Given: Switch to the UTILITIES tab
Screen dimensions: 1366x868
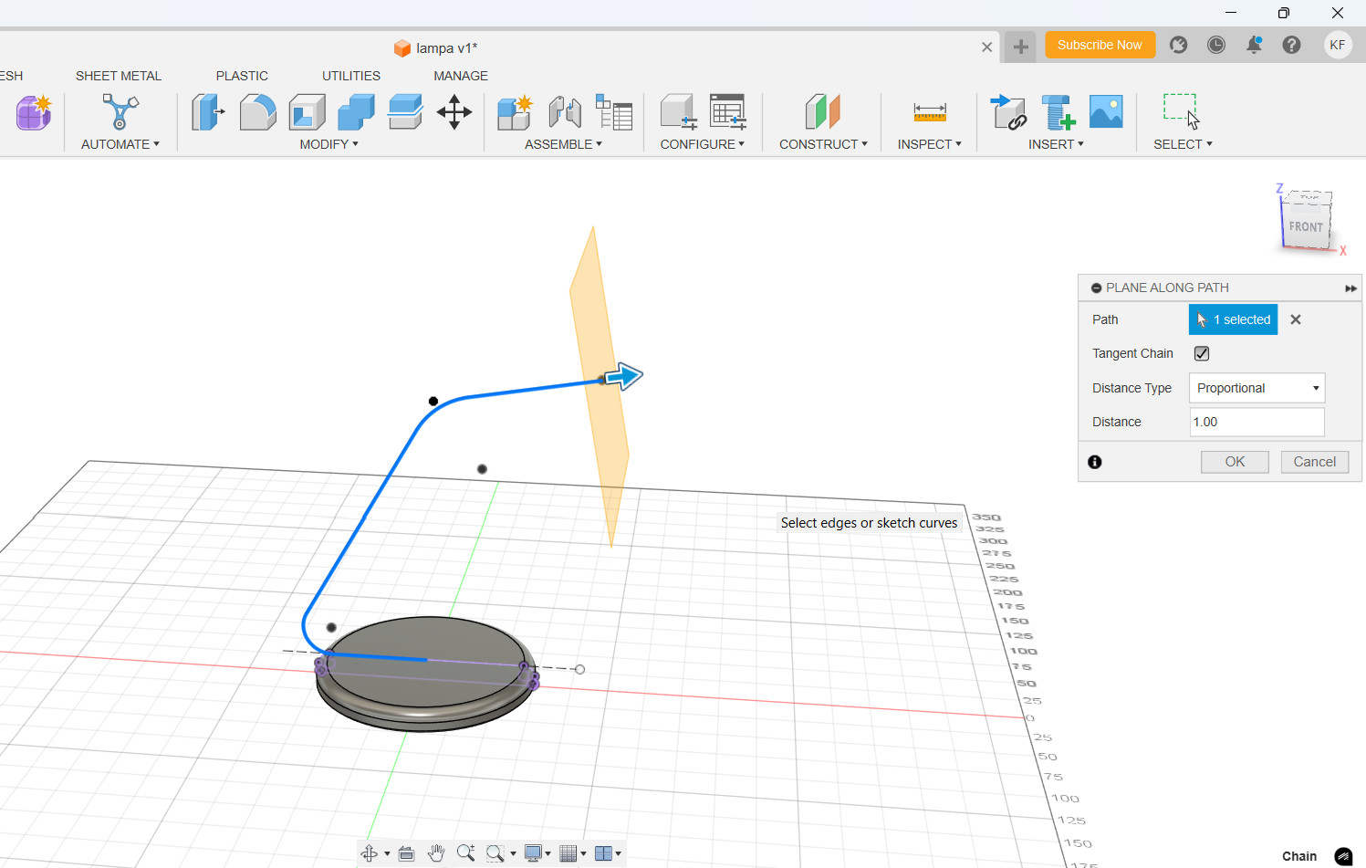Looking at the screenshot, I should point(351,76).
